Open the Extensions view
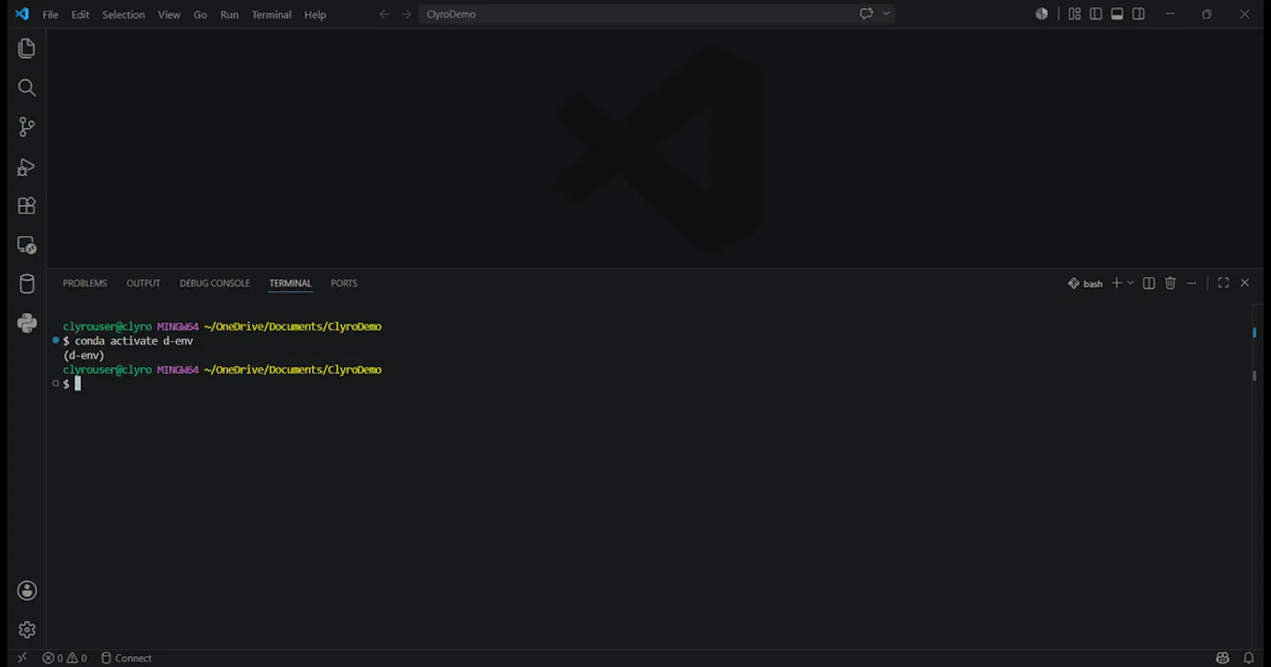Image resolution: width=1271 pixels, height=667 pixels. coord(27,206)
